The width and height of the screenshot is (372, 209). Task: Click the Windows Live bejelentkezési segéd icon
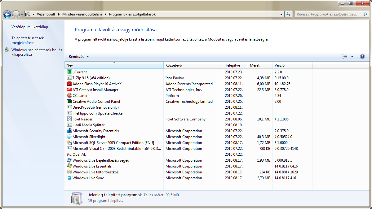tap(69, 160)
